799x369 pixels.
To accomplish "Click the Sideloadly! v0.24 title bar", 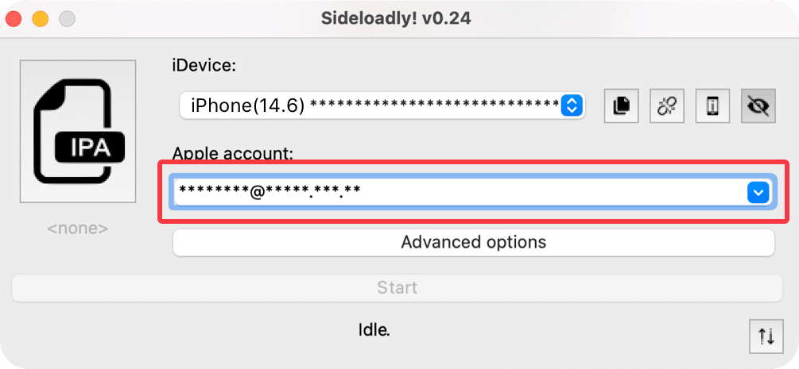I will coord(396,18).
